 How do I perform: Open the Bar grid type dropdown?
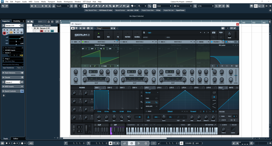[183, 6]
